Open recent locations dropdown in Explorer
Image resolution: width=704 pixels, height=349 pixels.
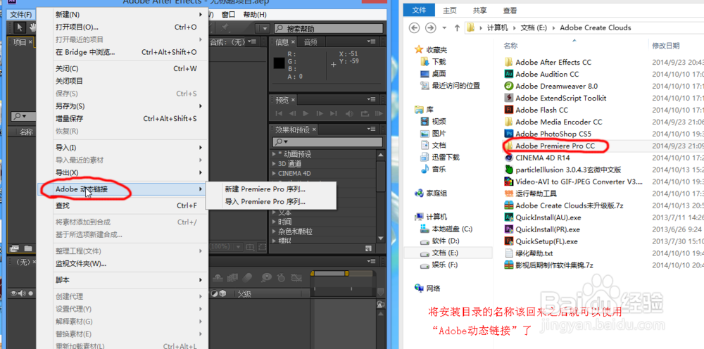click(444, 28)
